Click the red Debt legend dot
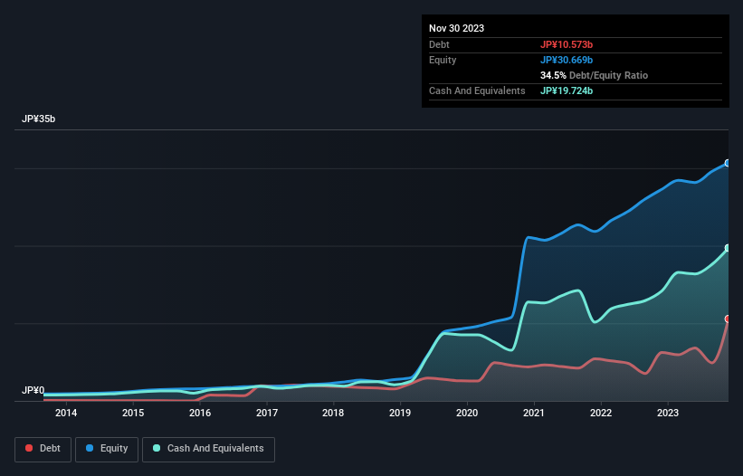 coord(29,448)
